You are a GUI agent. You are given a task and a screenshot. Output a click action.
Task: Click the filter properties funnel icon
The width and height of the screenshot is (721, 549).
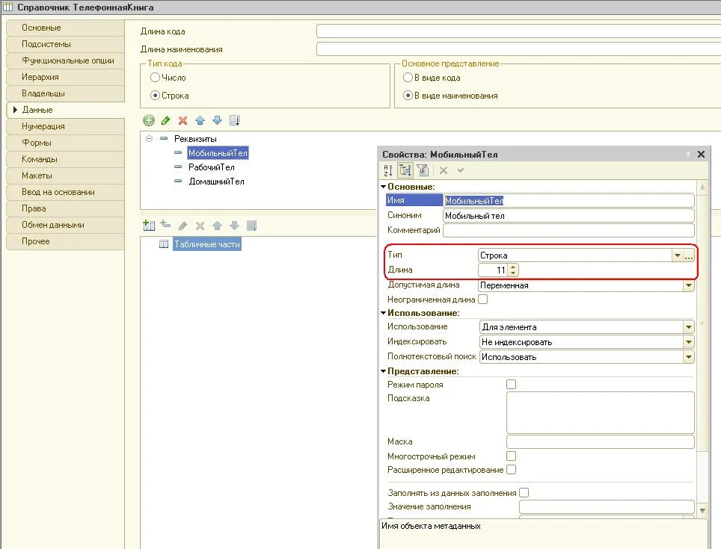[x=423, y=170]
